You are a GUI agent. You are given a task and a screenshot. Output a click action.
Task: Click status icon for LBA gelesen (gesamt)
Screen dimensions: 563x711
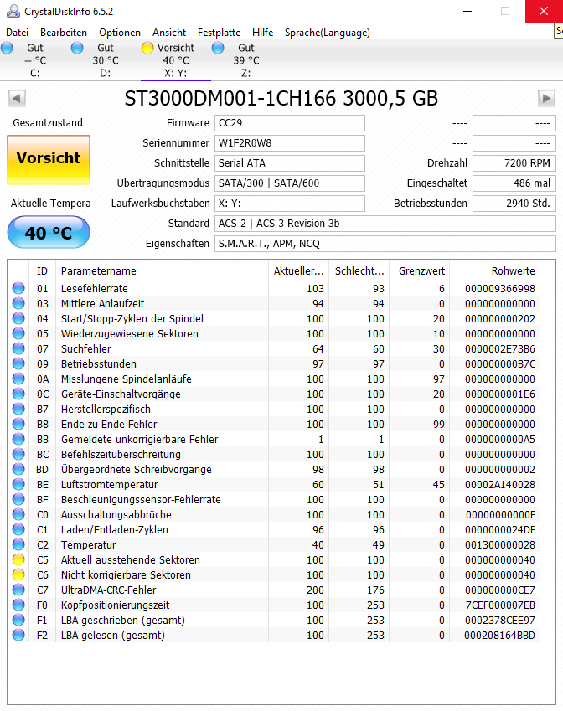(18, 636)
